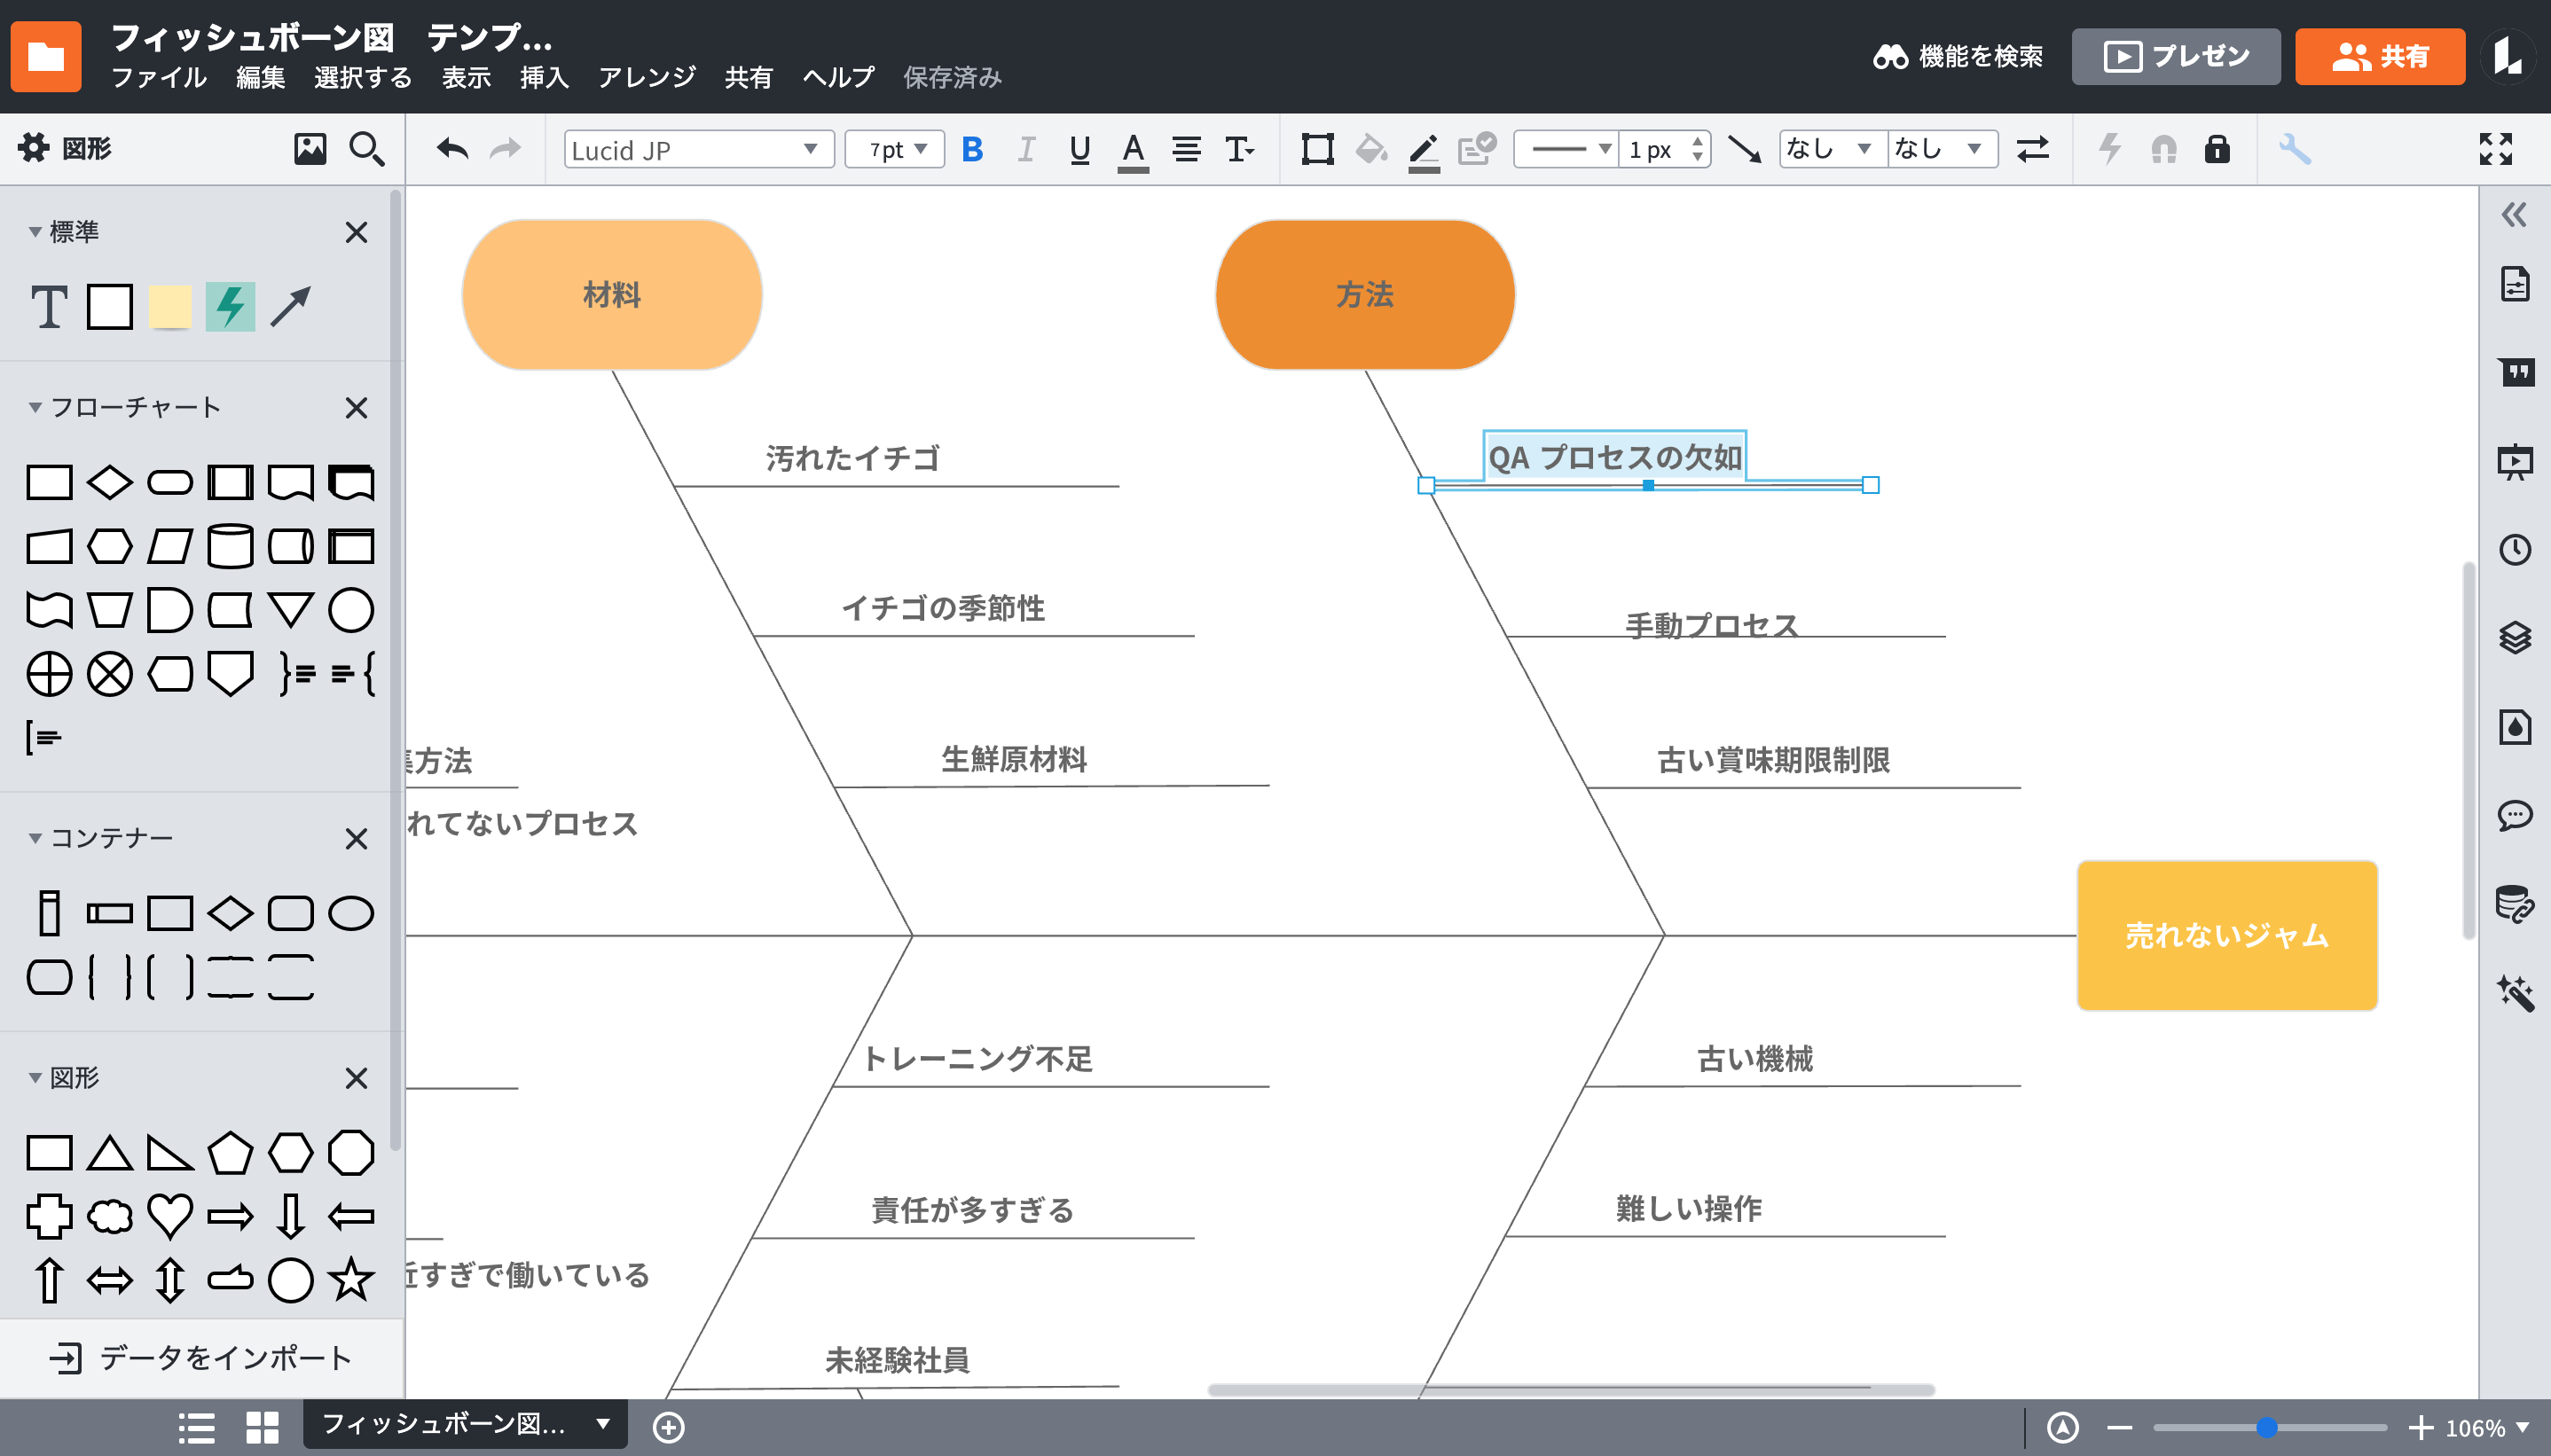
Task: Toggle underline text formatting
Action: pyautogui.click(x=1079, y=150)
